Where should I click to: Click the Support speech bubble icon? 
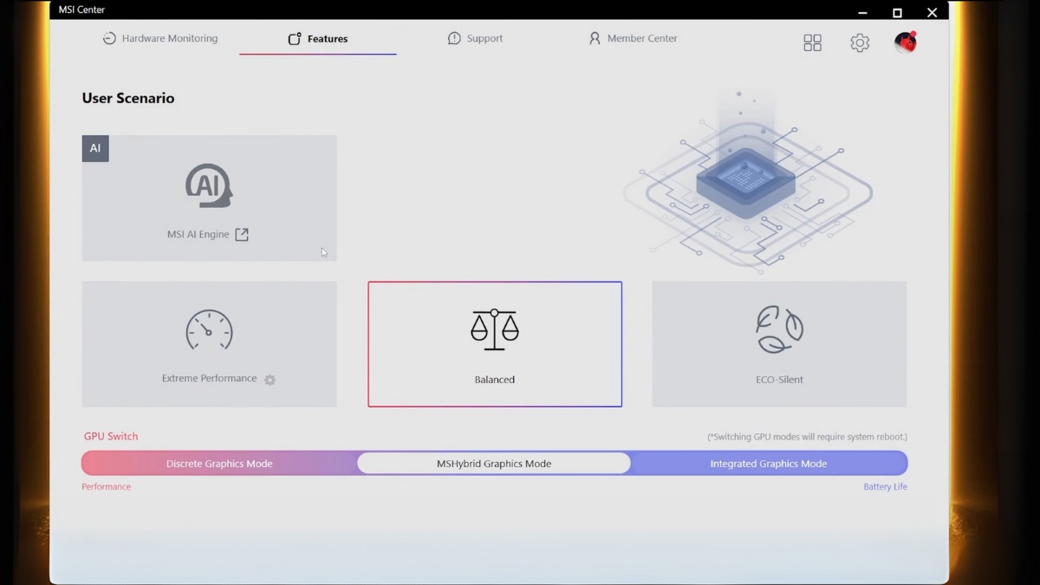pos(454,39)
